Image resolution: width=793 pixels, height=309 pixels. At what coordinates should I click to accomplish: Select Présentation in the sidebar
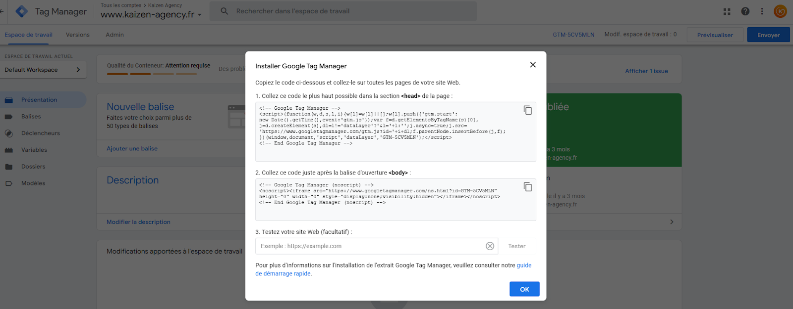[x=43, y=100]
